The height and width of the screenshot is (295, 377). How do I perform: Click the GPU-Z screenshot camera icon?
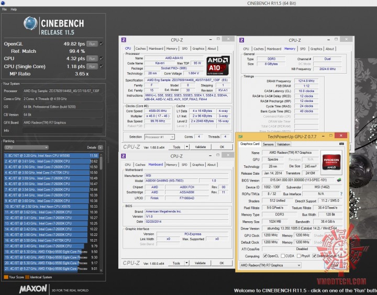(x=341, y=144)
